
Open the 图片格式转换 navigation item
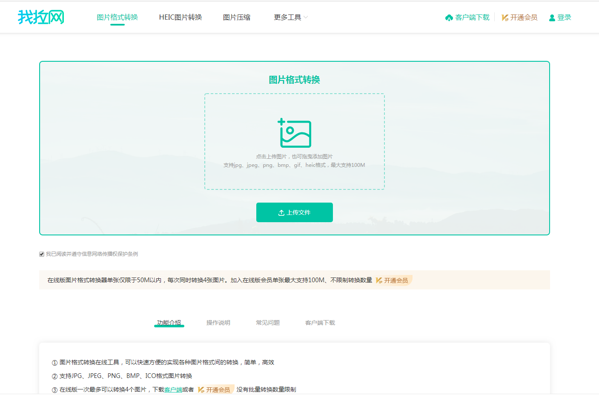click(x=117, y=17)
